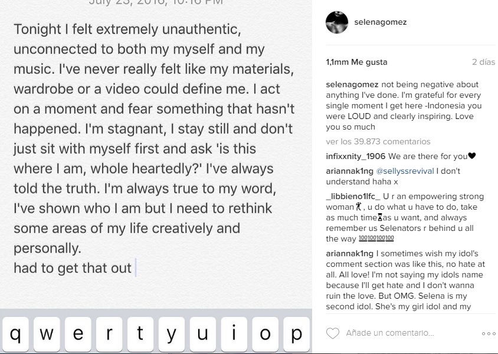
Task: Open selenagomez username in the caption
Action: [352, 84]
